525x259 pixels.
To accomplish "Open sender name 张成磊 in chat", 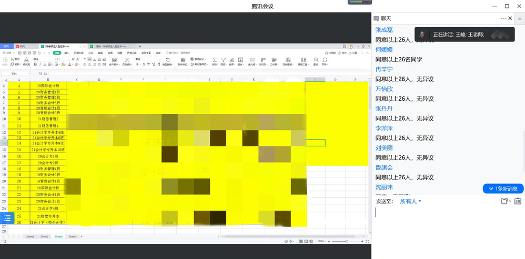I will [383, 30].
